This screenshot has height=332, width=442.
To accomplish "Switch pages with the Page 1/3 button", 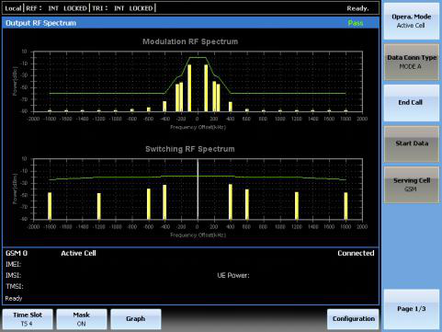I will pos(411,309).
